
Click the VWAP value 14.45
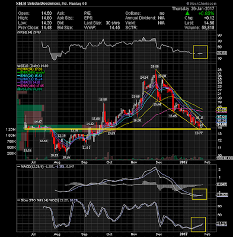coord(114,28)
